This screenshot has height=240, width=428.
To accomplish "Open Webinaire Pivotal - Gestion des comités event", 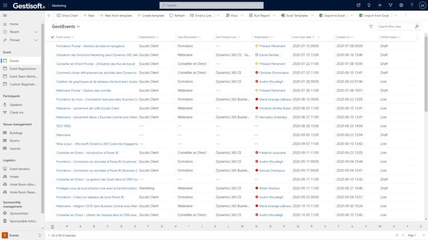I will tap(84, 91).
